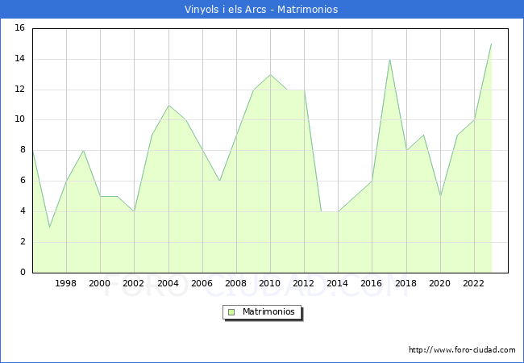Click the 2017 peak at value 14
Image resolution: width=524 pixels, height=363 pixels.
tap(389, 59)
